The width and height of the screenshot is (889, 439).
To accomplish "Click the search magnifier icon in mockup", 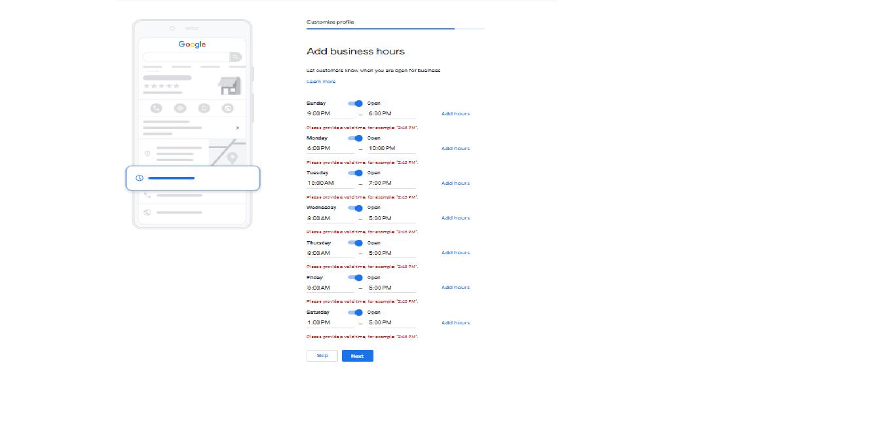I will [235, 57].
